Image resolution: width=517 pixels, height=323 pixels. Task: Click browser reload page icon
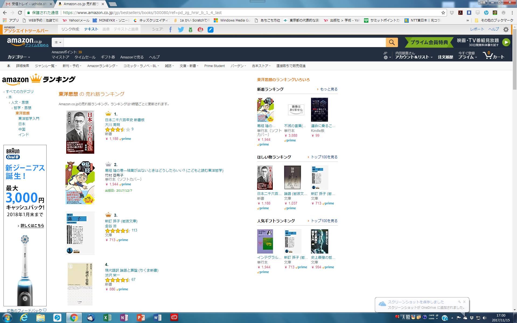(x=20, y=13)
